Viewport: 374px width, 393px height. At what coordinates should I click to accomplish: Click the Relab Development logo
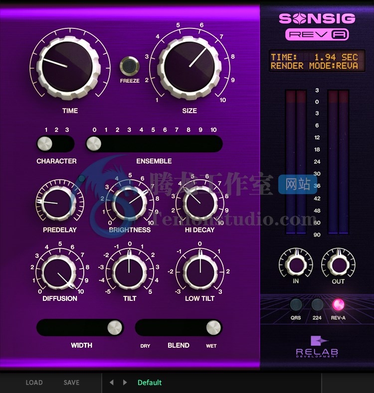click(317, 347)
